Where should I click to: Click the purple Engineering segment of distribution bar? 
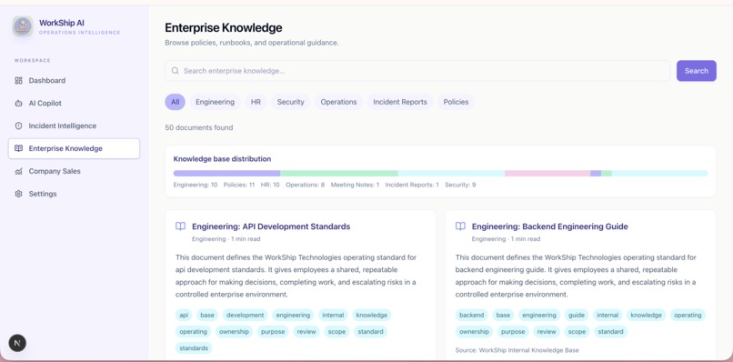(226, 174)
